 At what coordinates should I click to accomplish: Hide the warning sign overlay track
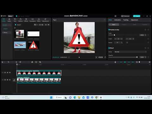[x=7, y=73]
